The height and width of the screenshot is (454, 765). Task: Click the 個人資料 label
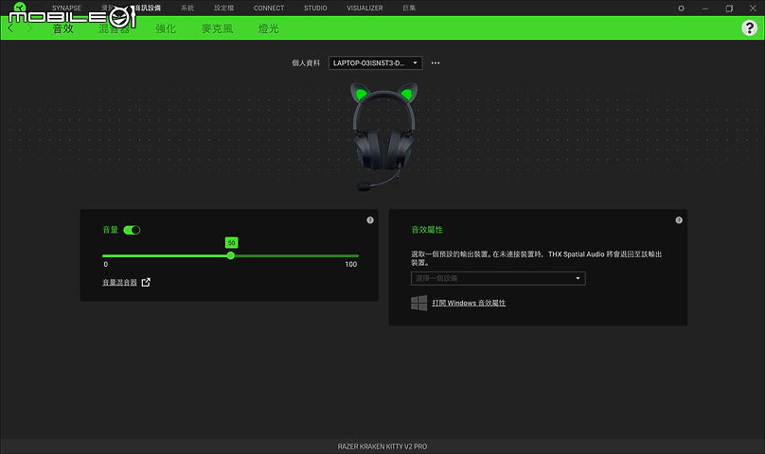click(x=306, y=63)
